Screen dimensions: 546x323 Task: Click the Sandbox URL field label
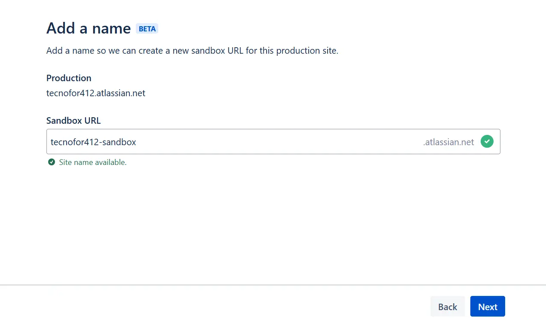click(74, 120)
